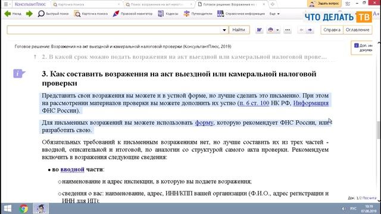Image resolution: width=381 pixels, height=214 pixels.
Task: Go back with the green Назад arrow
Action: click(x=13, y=14)
